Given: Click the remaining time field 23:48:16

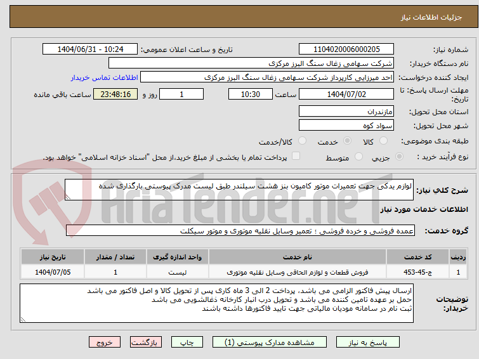Looking at the screenshot, I should [115, 94].
